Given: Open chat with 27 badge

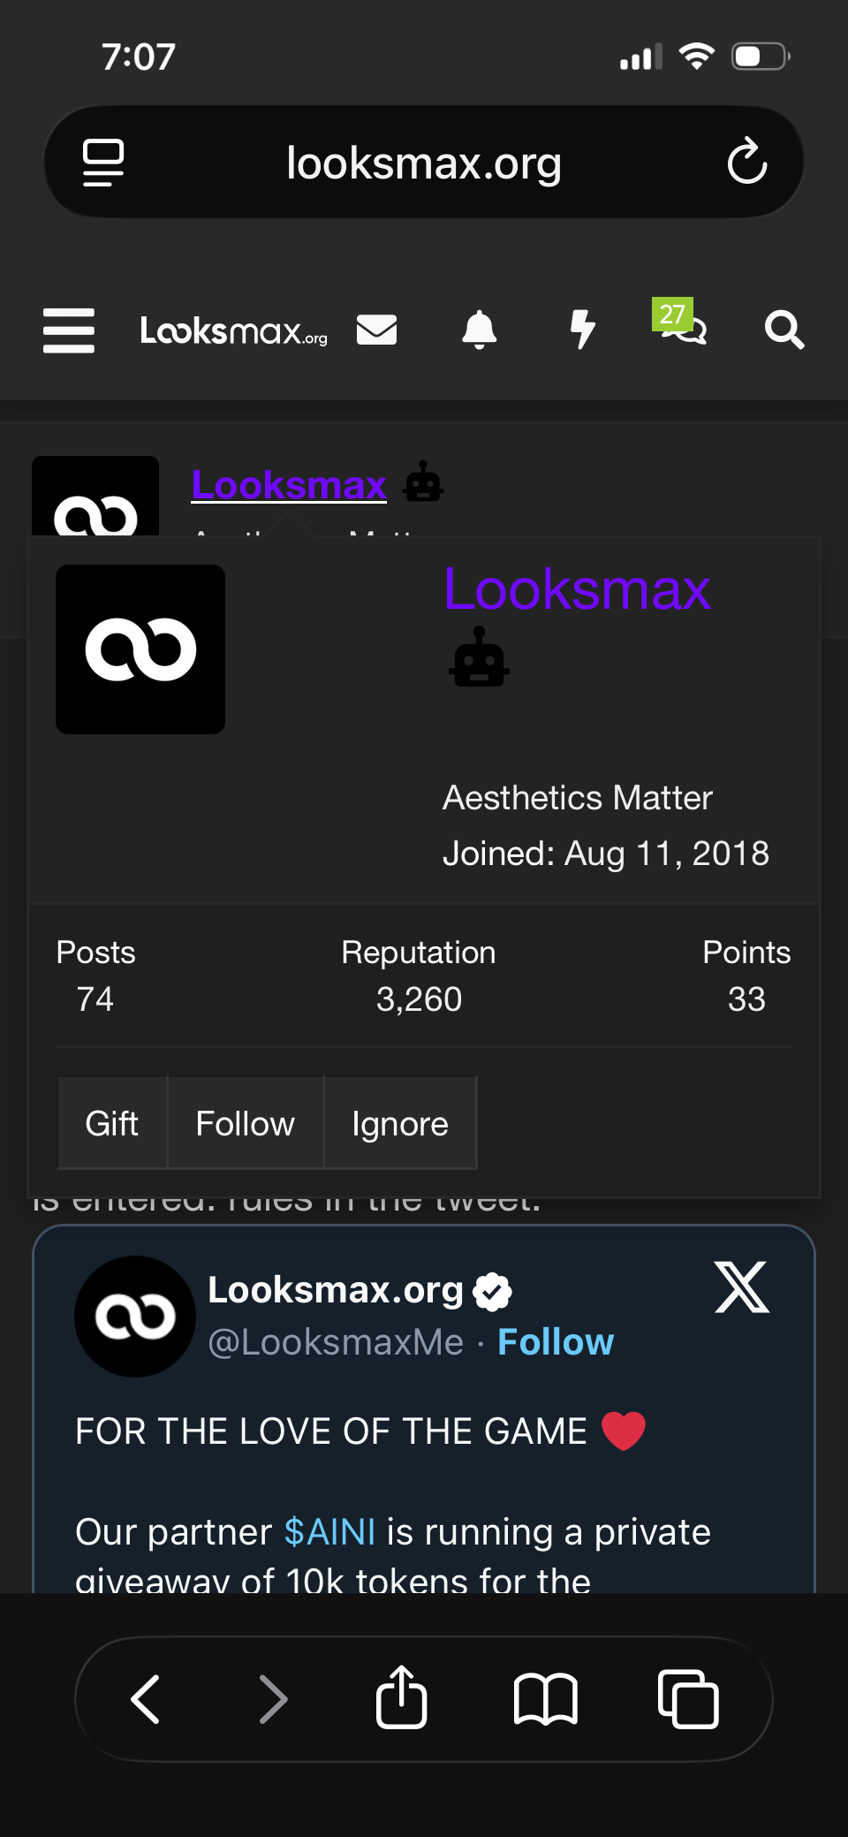Looking at the screenshot, I should (683, 325).
